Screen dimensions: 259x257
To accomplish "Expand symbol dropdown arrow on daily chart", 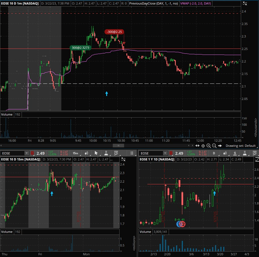I will pos(165,153).
